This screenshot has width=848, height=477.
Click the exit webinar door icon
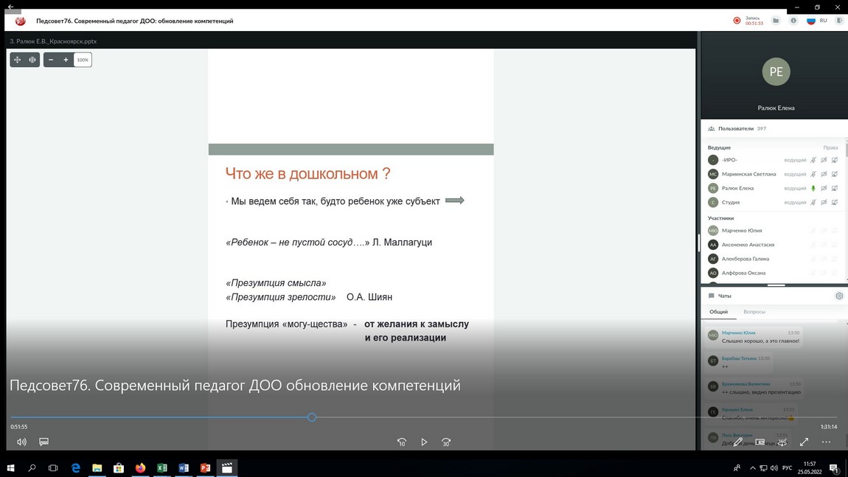(839, 21)
